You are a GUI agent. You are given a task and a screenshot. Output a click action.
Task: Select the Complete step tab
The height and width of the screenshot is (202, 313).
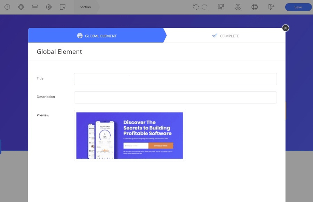(x=226, y=36)
